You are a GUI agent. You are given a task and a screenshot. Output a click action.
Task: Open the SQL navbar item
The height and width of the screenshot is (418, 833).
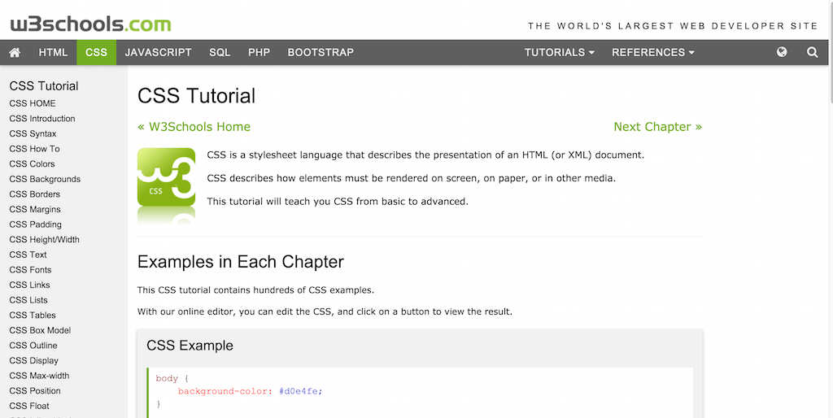220,52
